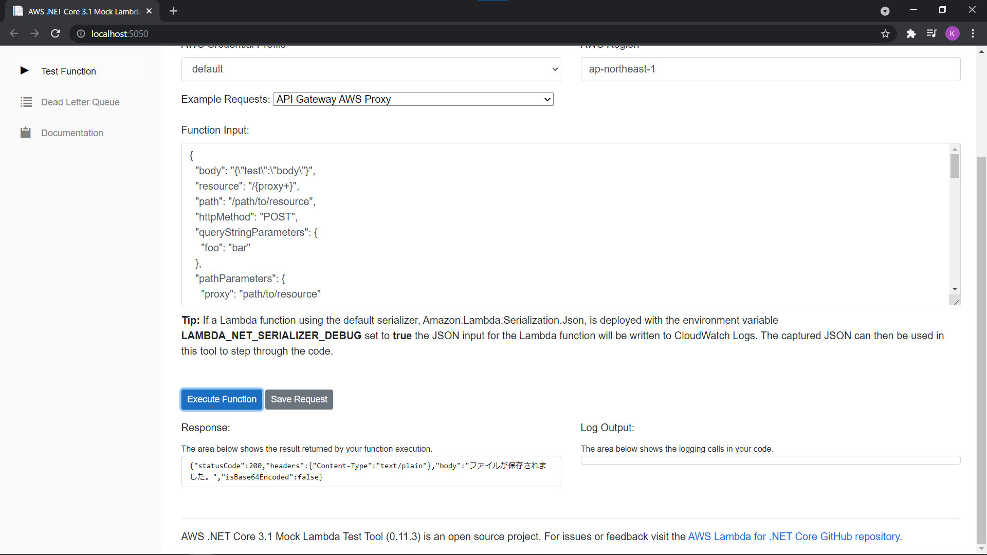Click the Log Output heading

(607, 428)
